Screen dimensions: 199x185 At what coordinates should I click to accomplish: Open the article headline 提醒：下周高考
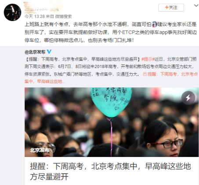[x=110, y=171]
